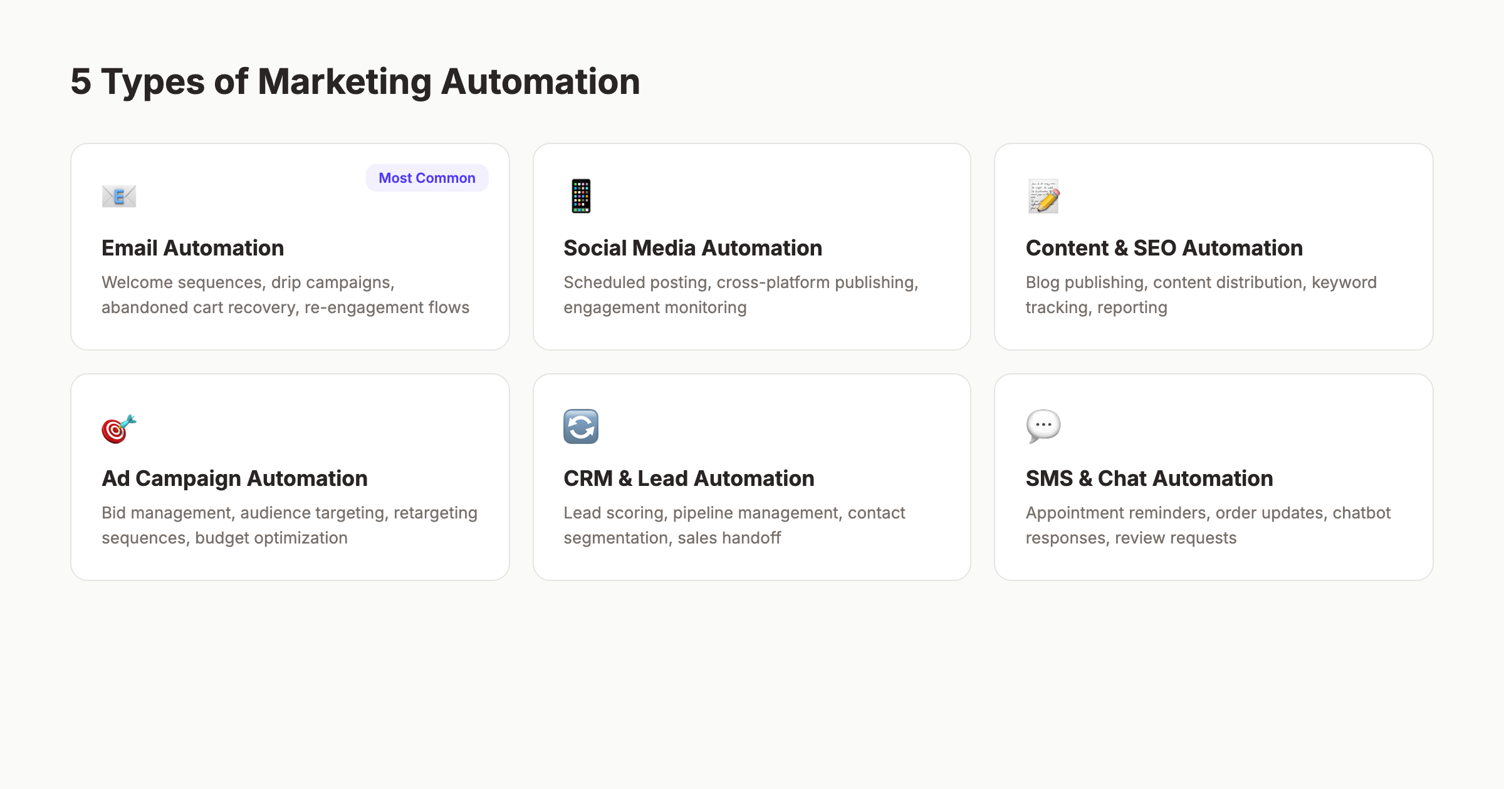This screenshot has height=789, width=1504.
Task: Select the mobile phone icon on Social Media Automation
Action: pos(580,196)
